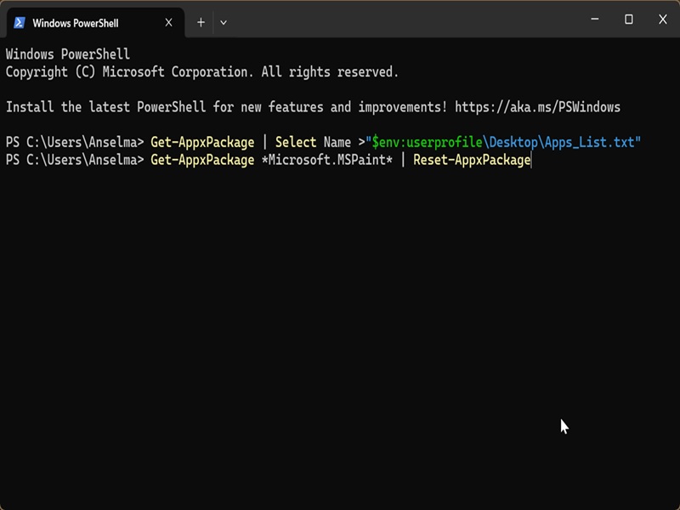680x510 pixels.
Task: Click the Copyright Microsoft Corporation line
Action: 202,72
